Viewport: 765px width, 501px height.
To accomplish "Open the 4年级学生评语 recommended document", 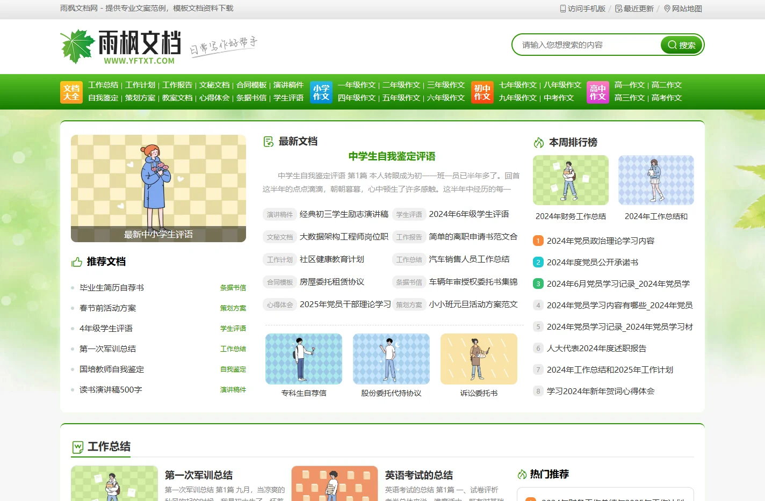I will point(106,328).
